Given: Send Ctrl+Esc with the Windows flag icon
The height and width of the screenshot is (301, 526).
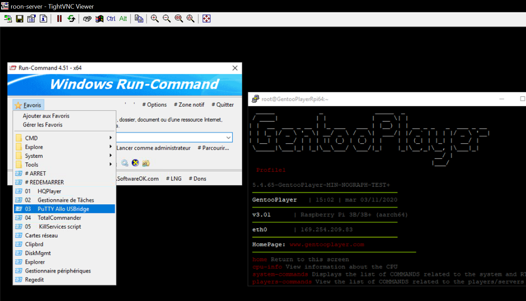Looking at the screenshot, I should click(99, 19).
